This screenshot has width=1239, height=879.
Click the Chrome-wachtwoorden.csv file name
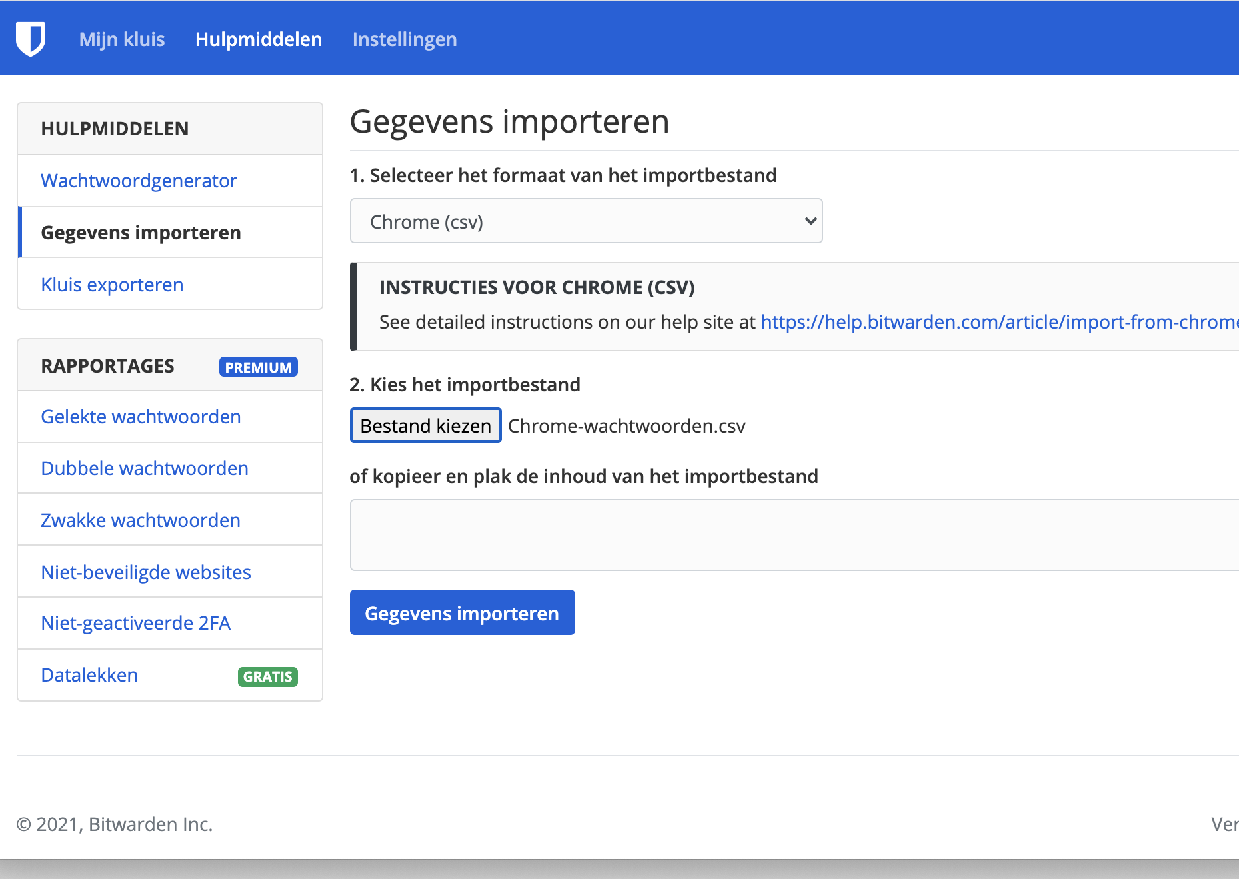tap(626, 426)
